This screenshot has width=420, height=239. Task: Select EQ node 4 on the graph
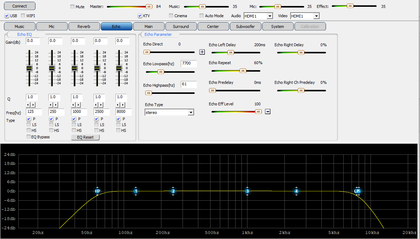coord(296,191)
